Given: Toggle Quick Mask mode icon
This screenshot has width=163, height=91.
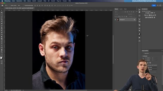Looking at the screenshot, I should (x=2, y=61).
